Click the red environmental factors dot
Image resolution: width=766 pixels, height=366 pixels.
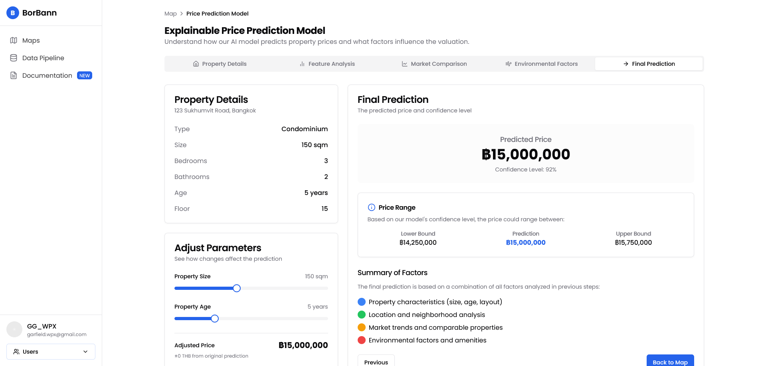[x=362, y=340]
